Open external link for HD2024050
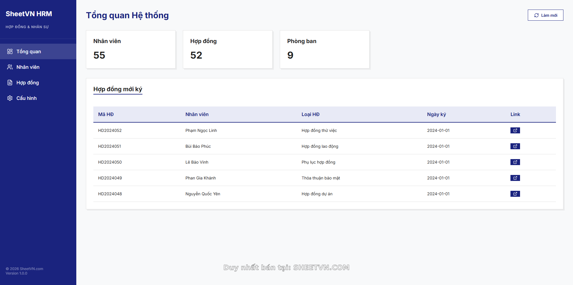Screen dimensions: 573x285 tap(515, 162)
